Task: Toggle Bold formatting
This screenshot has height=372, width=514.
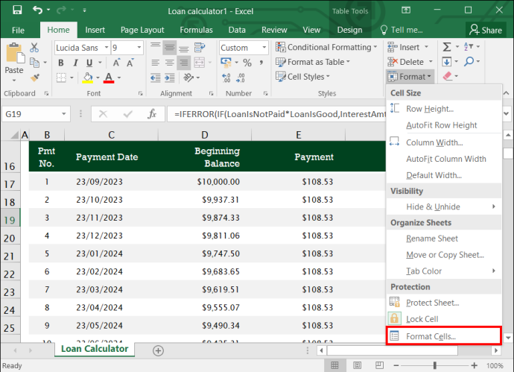Action: pos(61,63)
